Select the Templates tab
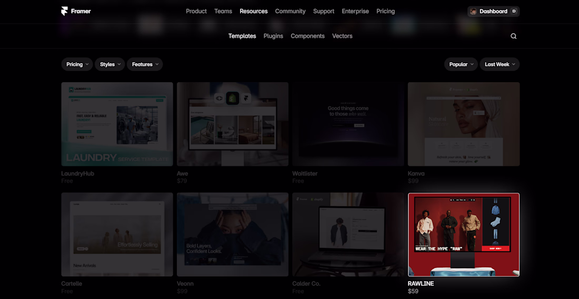The image size is (579, 299). click(x=242, y=36)
